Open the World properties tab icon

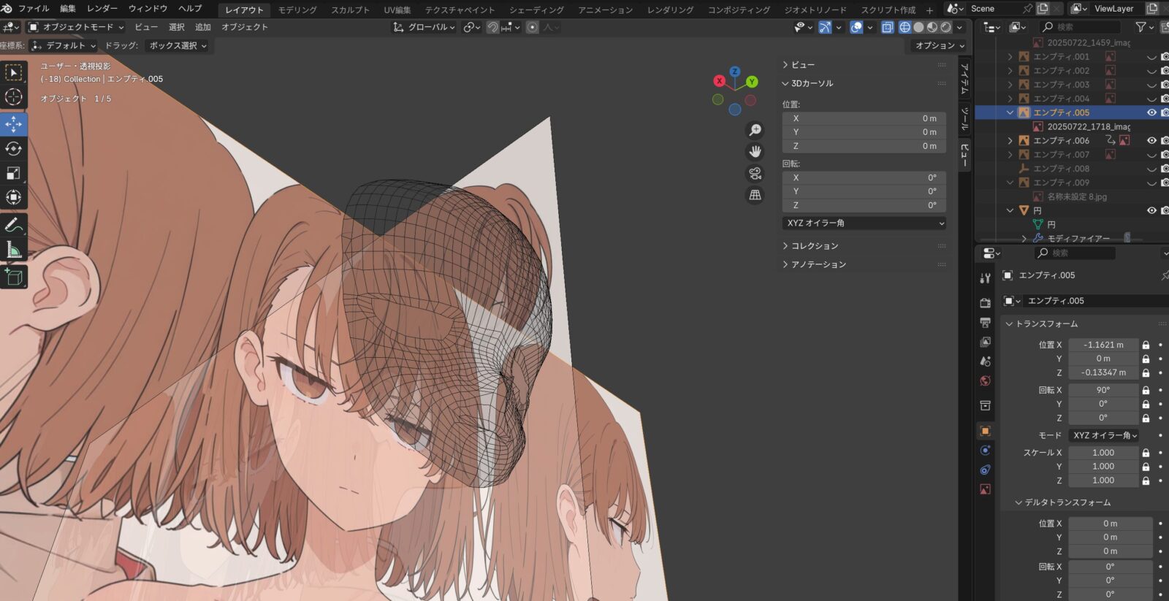point(985,381)
